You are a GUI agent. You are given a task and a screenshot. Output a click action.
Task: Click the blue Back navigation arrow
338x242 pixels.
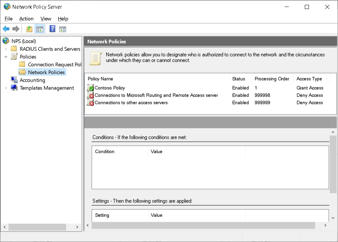[6, 29]
